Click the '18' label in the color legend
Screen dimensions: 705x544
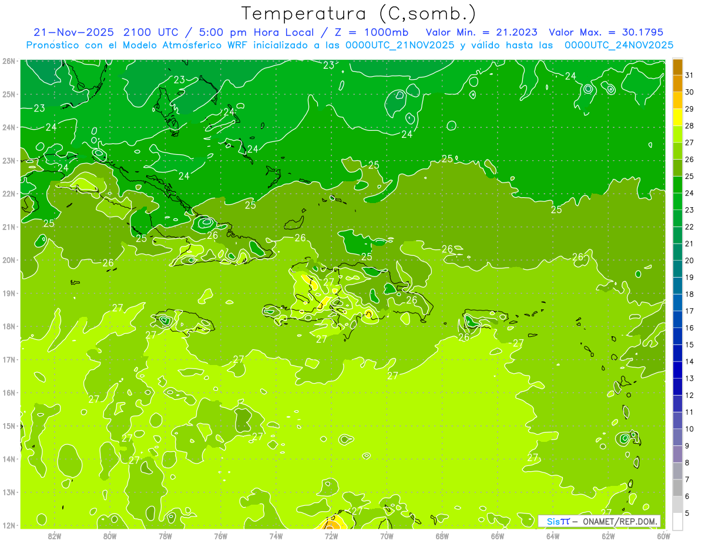point(690,294)
